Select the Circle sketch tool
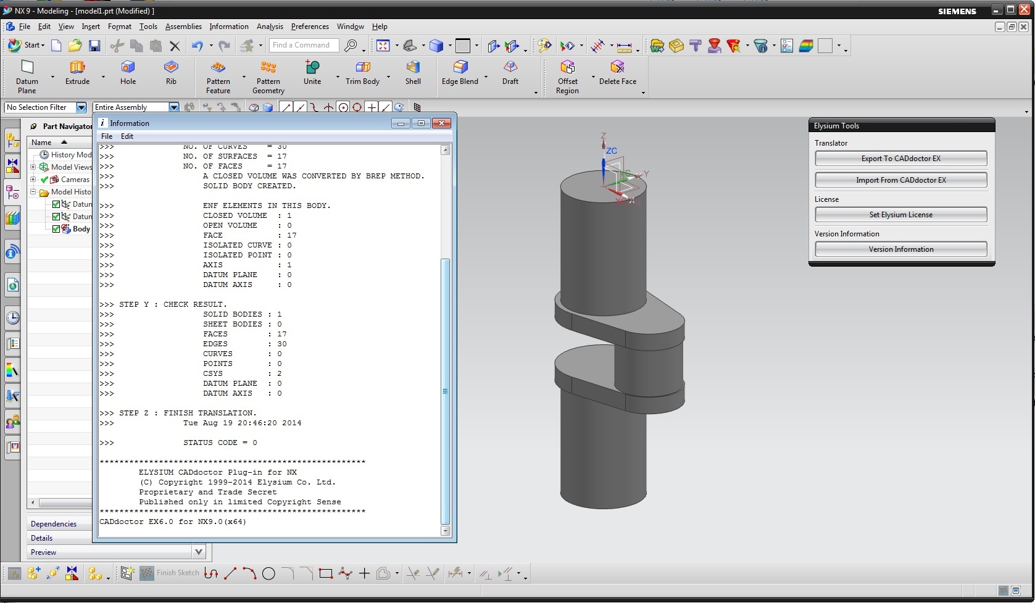The image size is (1035, 603). (x=268, y=573)
